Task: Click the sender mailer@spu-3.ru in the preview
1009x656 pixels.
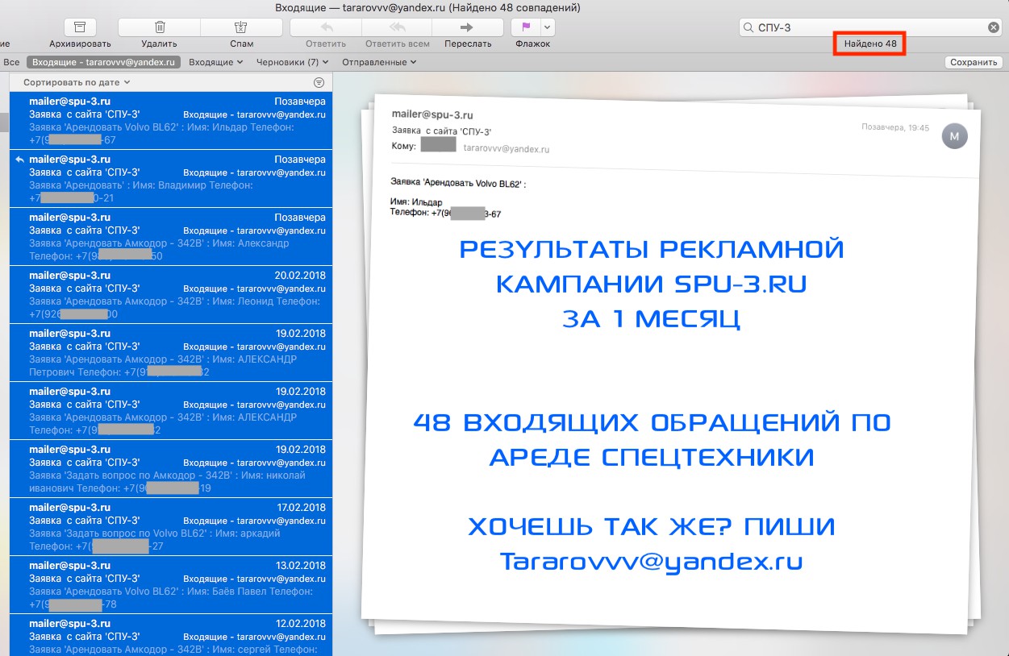Action: pyautogui.click(x=432, y=115)
